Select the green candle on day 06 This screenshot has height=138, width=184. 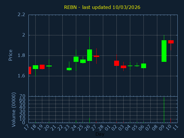click(x=143, y=66)
